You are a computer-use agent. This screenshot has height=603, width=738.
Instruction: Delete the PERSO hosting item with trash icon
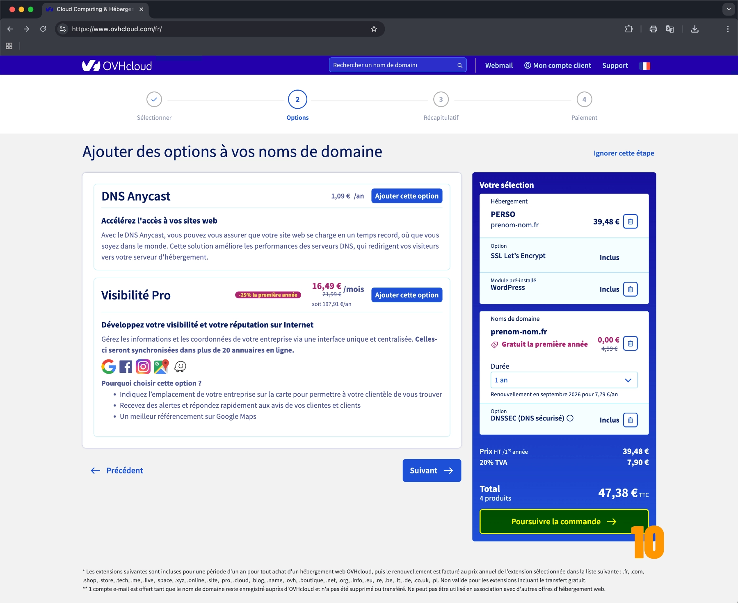click(630, 222)
